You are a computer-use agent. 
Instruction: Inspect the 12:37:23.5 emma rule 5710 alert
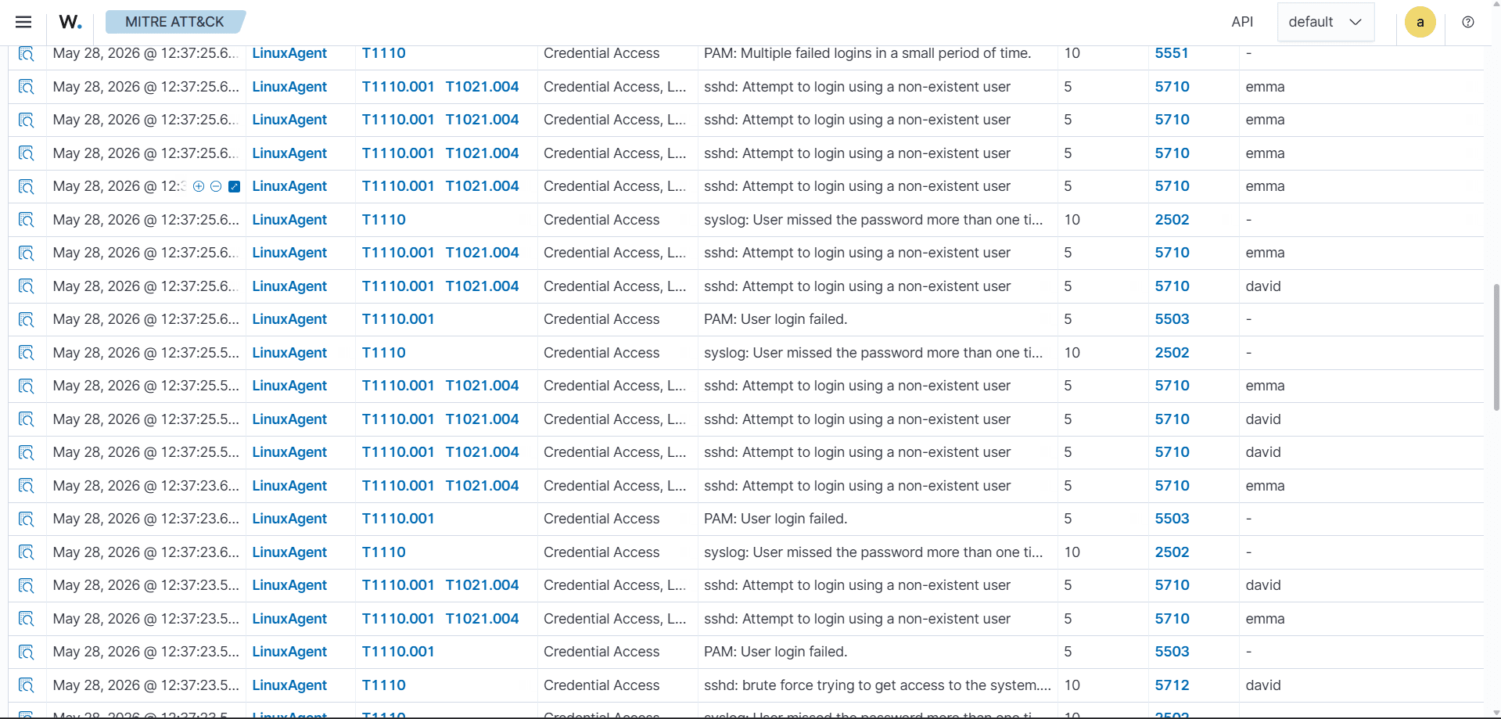point(27,619)
